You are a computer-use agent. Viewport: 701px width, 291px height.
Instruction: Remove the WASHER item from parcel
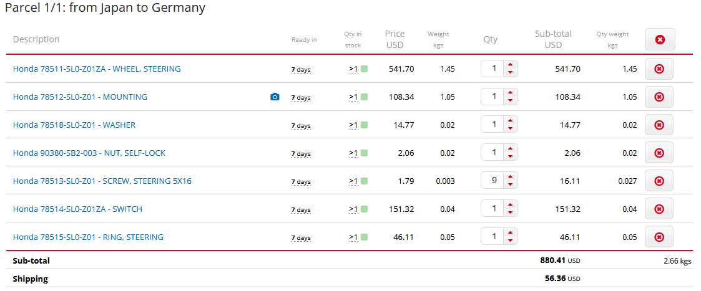659,125
